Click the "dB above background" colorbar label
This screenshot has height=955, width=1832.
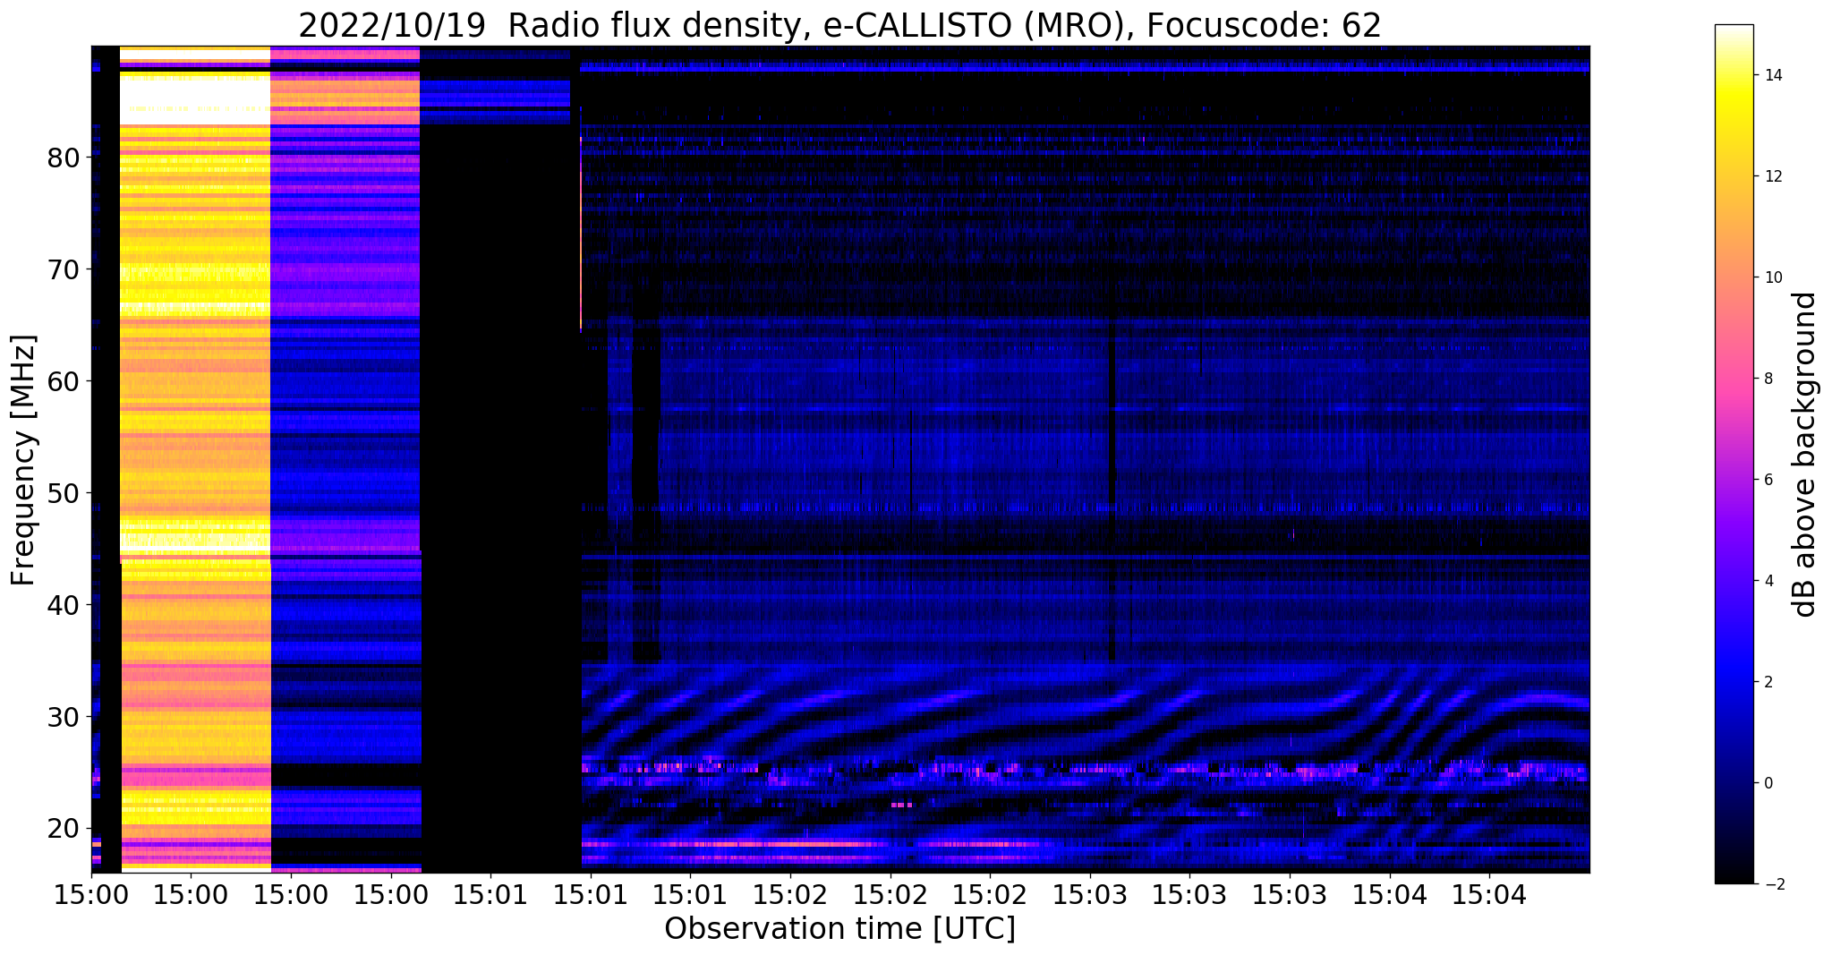click(x=1805, y=454)
